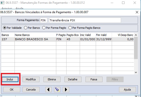Open the Arquivo menu
Screen dimensions: 141x97
(x=7, y=8)
